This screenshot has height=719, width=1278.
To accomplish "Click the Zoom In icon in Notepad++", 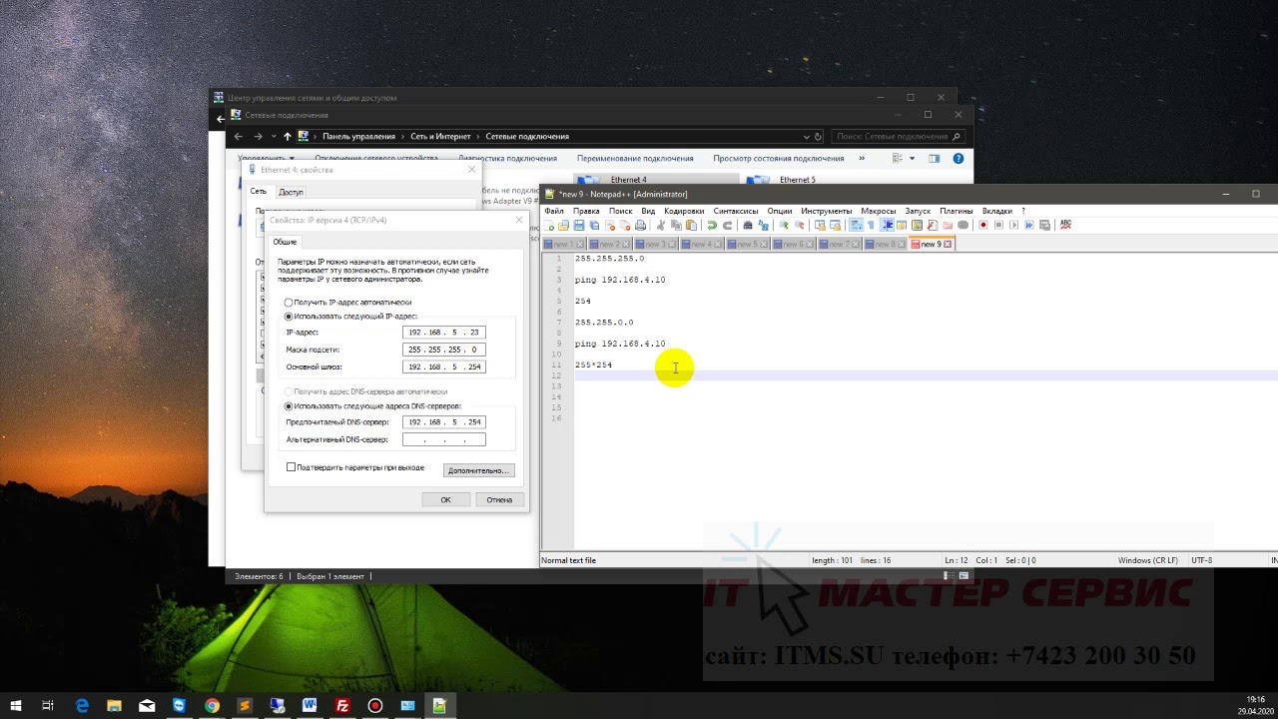I will coord(784,225).
